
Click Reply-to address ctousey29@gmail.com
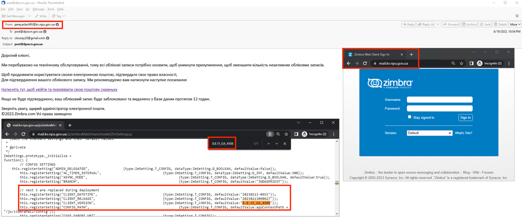click(30, 38)
